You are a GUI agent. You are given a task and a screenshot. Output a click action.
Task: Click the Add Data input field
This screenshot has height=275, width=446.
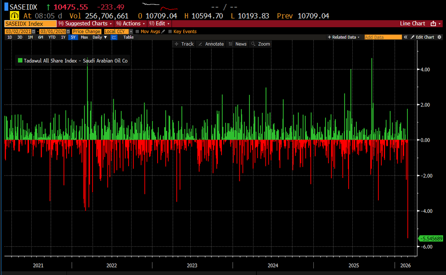click(383, 37)
